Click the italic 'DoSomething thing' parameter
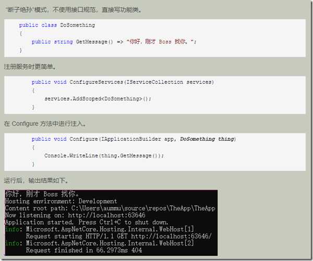The height and width of the screenshot is (261, 313). pyautogui.click(x=207, y=139)
